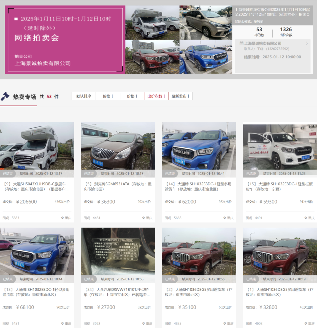
Task: Click 保证金模式: 单独拍 text
Action: (x=249, y=22)
